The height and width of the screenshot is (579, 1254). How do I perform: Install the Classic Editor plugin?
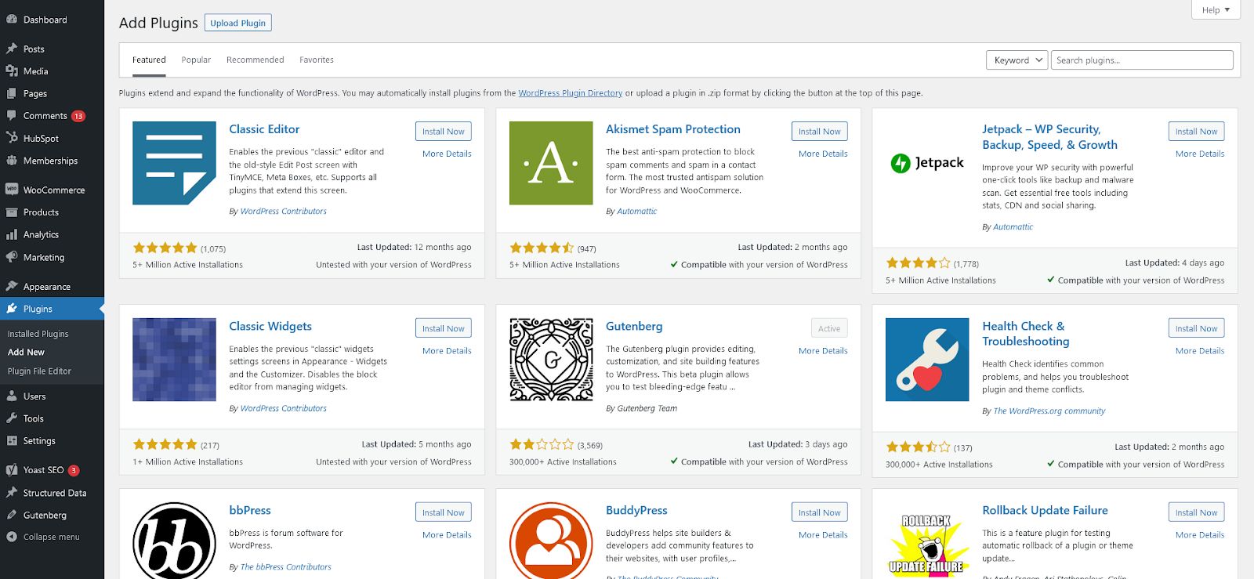444,132
